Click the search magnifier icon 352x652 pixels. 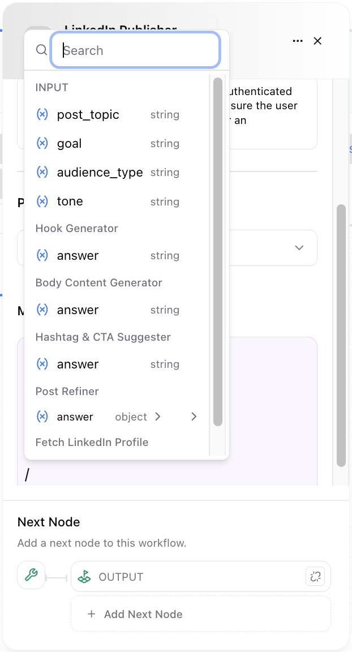click(x=41, y=50)
